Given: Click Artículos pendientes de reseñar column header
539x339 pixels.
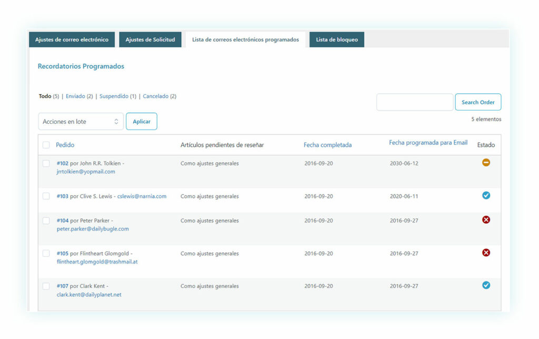Looking at the screenshot, I should click(x=222, y=145).
